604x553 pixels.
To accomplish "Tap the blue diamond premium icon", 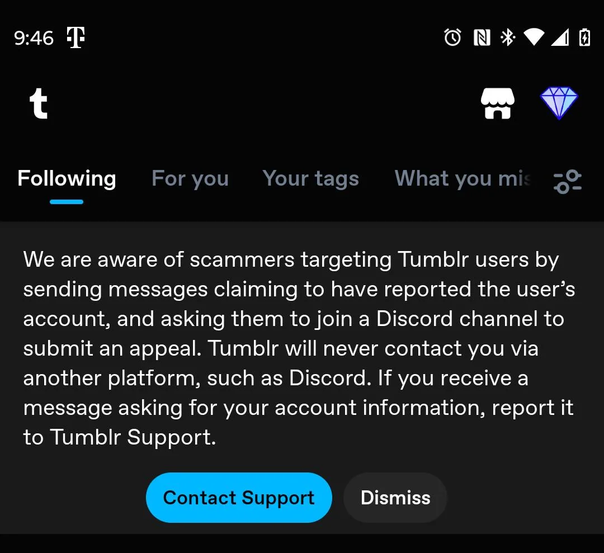I will click(x=559, y=103).
